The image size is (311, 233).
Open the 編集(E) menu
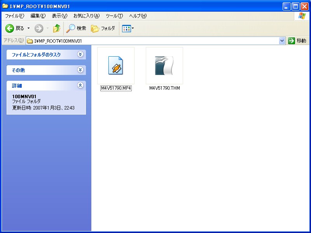[38, 16]
